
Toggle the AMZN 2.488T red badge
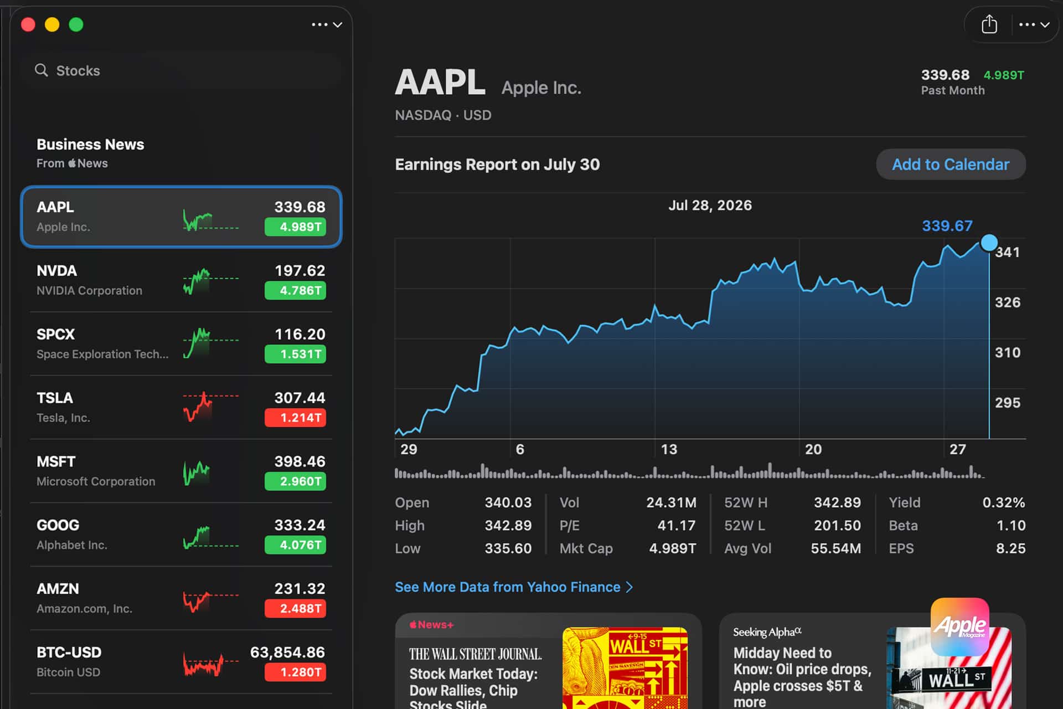coord(295,608)
